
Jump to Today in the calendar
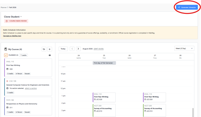(63, 49)
